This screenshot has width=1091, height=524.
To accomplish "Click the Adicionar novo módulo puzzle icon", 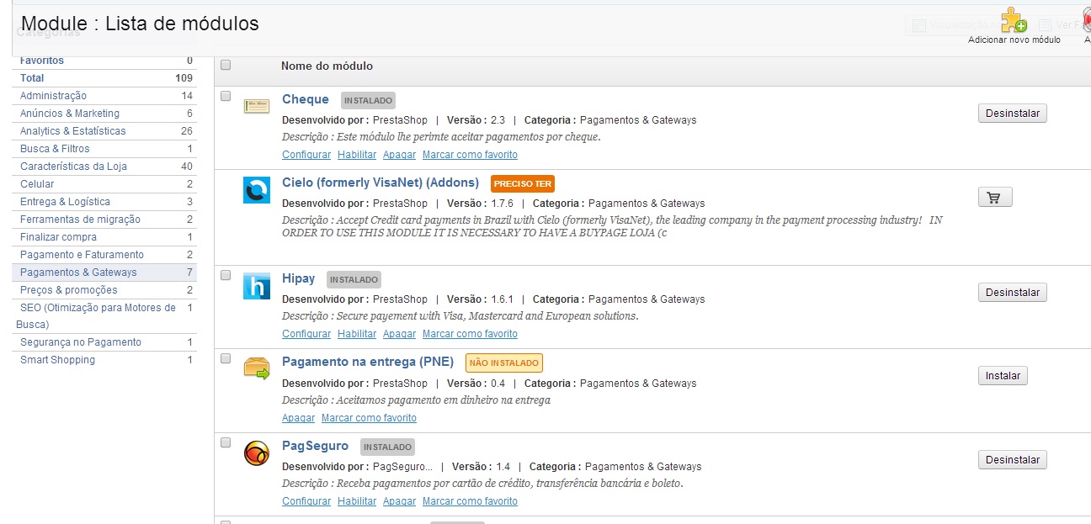I will [1014, 20].
